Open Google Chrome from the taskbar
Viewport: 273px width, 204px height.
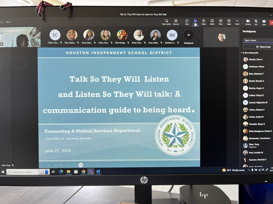[x=84, y=171]
